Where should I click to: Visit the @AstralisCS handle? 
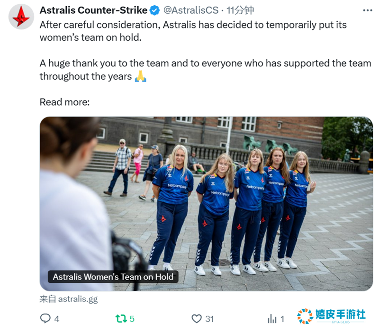tap(191, 10)
